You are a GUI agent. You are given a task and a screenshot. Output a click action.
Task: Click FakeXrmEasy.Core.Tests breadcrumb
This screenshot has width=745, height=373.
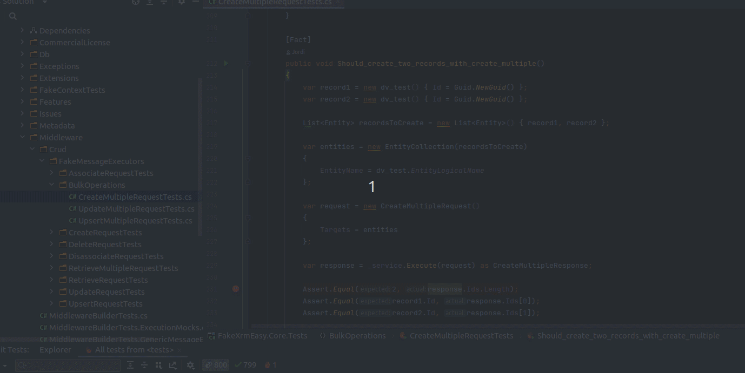coord(262,336)
